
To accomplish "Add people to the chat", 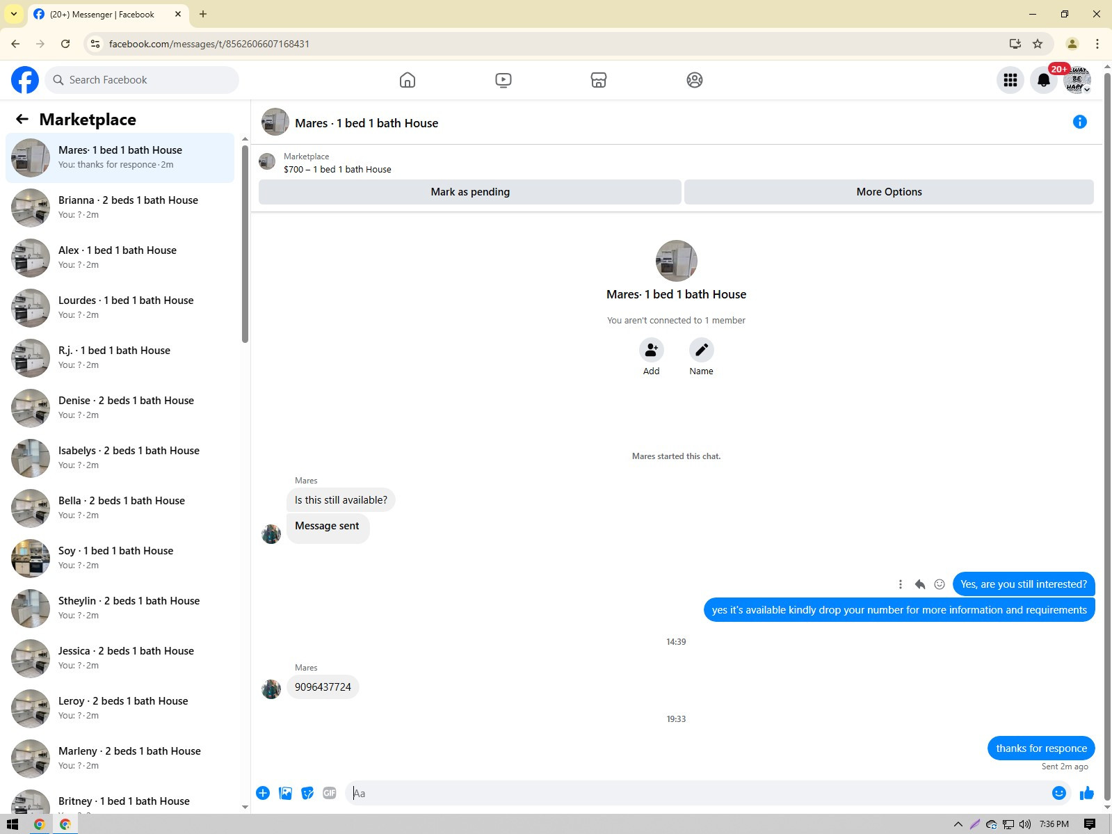I will click(x=652, y=350).
